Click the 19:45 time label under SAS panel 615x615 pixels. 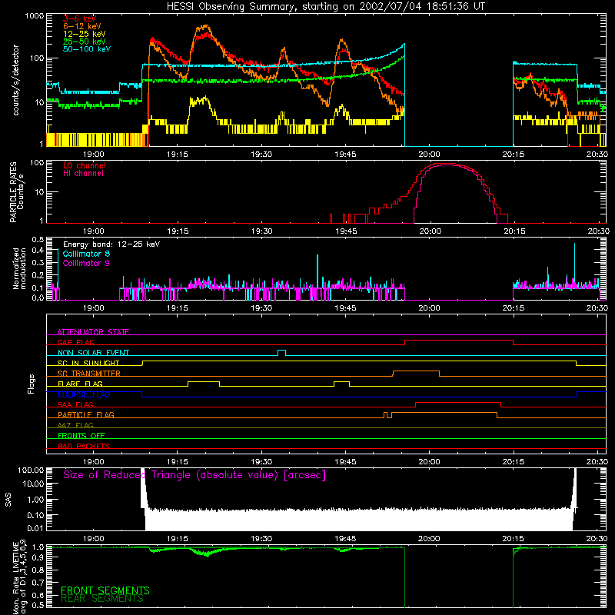pos(345,539)
